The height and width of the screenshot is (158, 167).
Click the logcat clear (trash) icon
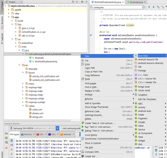(x=12, y=140)
